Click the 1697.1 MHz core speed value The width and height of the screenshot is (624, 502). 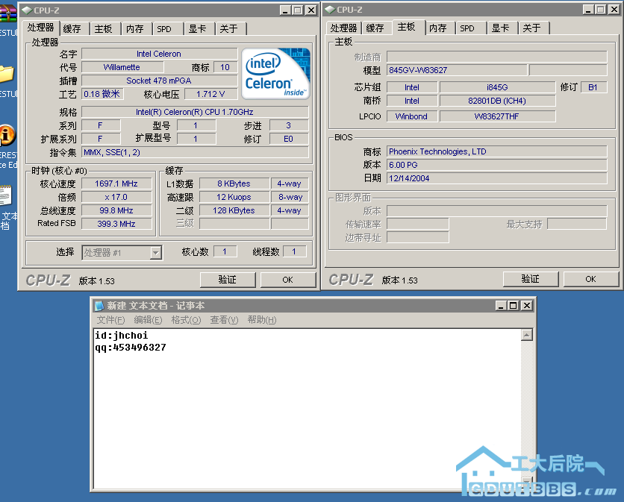click(116, 183)
